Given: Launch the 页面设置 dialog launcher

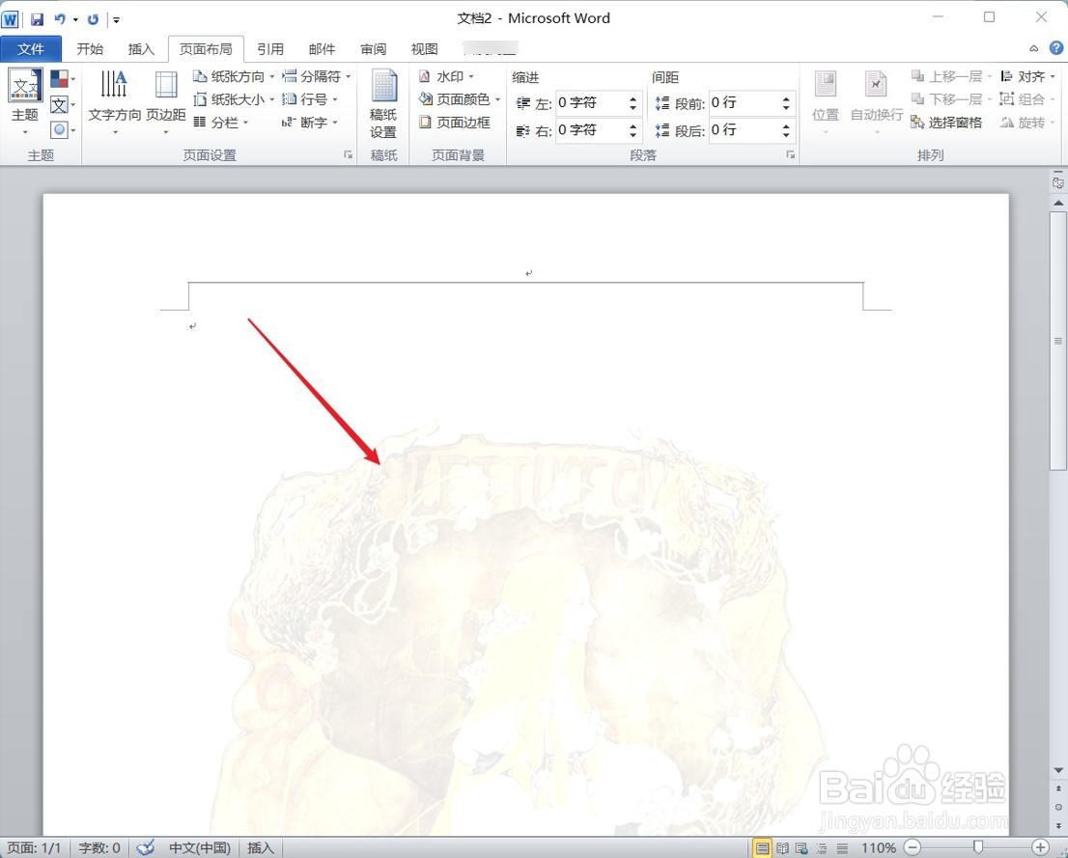Looking at the screenshot, I should pyautogui.click(x=348, y=155).
